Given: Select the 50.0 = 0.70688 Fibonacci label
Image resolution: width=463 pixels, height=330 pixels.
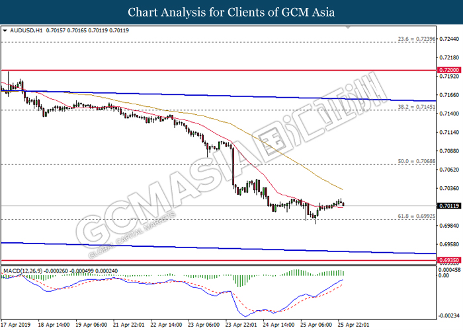Looking at the screenshot, I should click(x=416, y=162).
